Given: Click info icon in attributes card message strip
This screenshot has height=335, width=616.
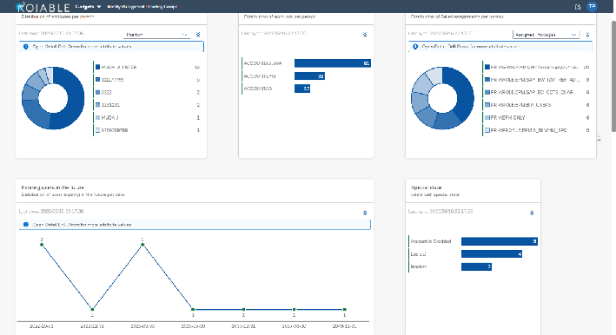Looking at the screenshot, I should point(26,46).
